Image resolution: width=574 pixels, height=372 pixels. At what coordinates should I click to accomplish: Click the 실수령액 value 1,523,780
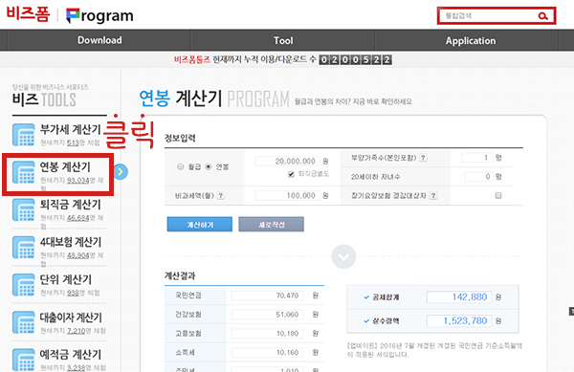pos(459,320)
